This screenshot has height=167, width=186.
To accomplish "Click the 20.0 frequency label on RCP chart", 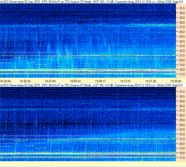I will pyautogui.click(x=182, y=60).
